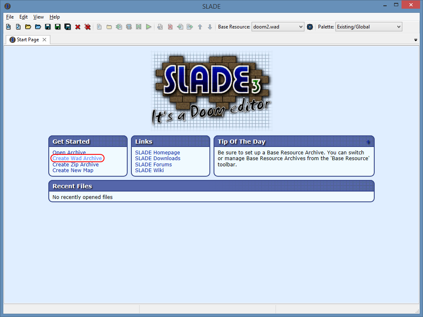The height and width of the screenshot is (317, 423).
Task: Select the Start Page tab
Action: click(28, 40)
